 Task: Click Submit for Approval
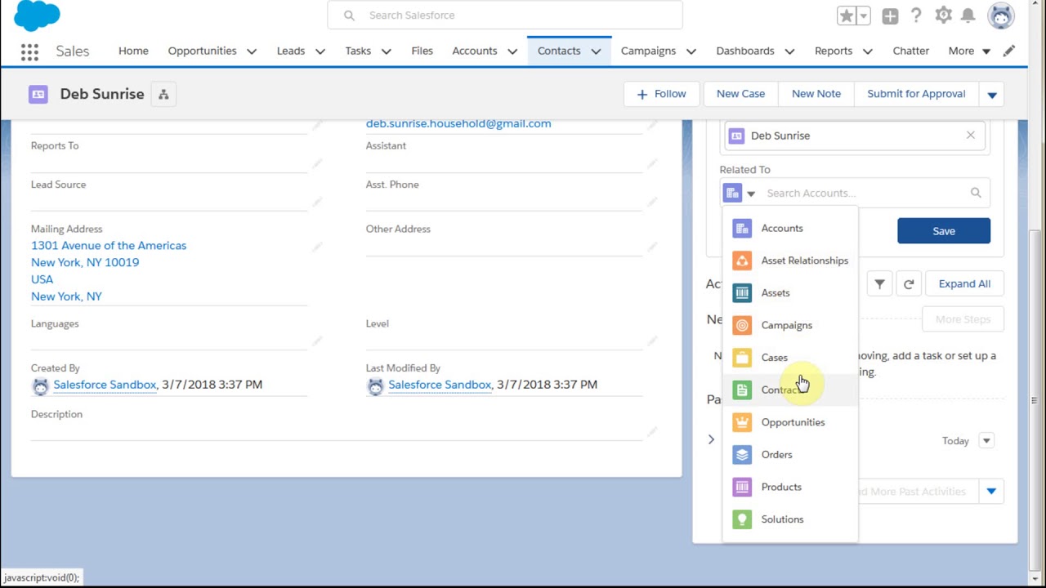click(x=916, y=94)
